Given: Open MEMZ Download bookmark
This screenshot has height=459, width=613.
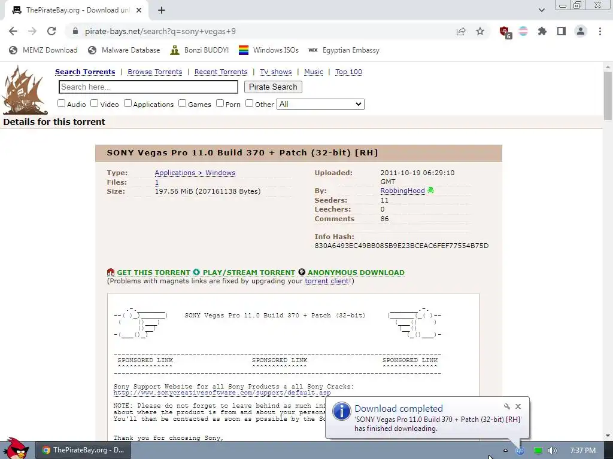Looking at the screenshot, I should 43,50.
